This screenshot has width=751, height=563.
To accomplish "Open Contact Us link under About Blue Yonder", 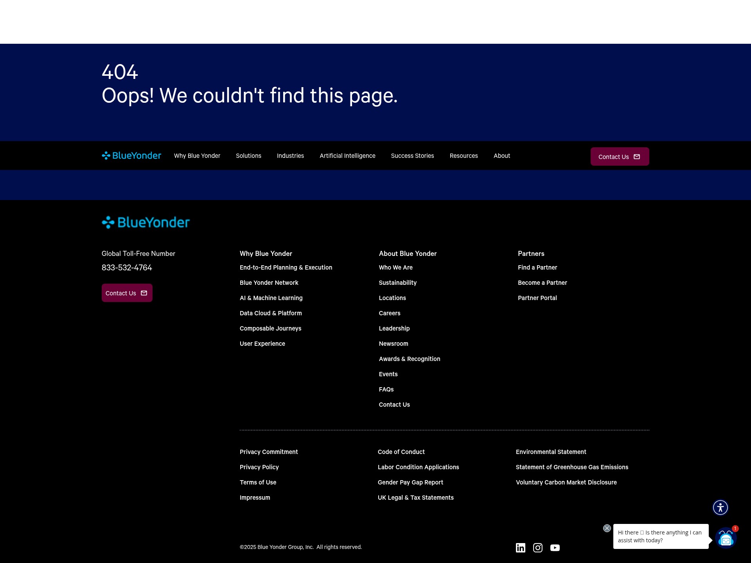I will click(x=394, y=404).
